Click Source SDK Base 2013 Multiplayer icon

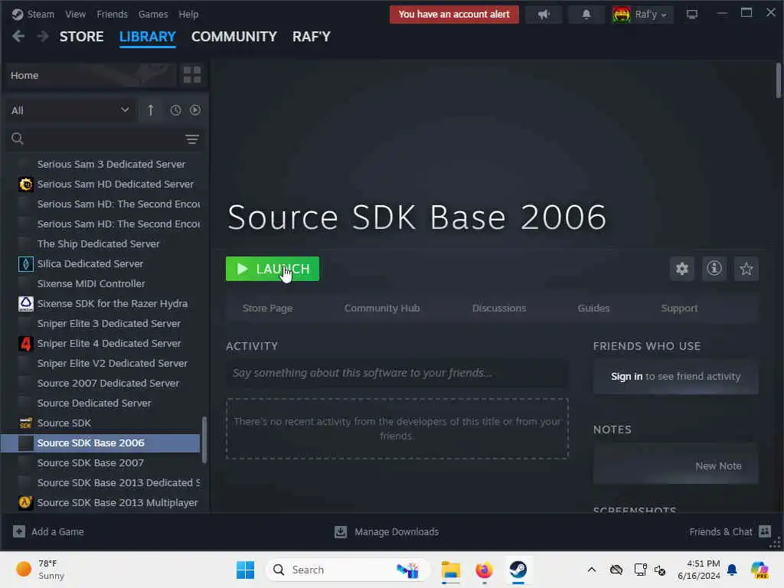click(x=25, y=502)
